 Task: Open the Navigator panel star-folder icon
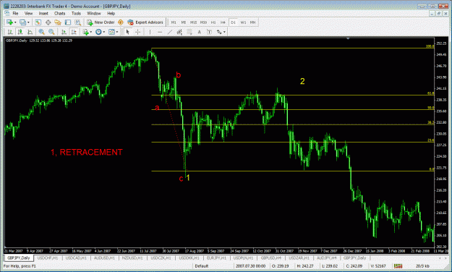click(58, 22)
